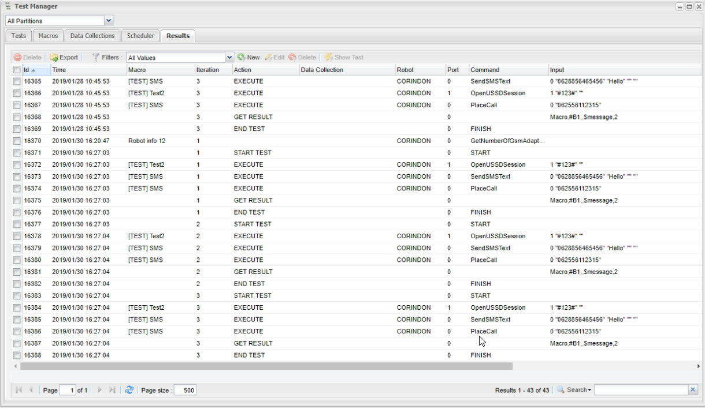705x409 pixels.
Task: Sort by the Data Collection column header
Action: click(x=347, y=70)
